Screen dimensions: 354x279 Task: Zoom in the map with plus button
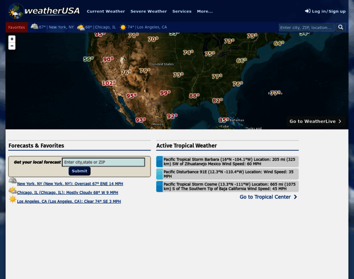pos(12,39)
